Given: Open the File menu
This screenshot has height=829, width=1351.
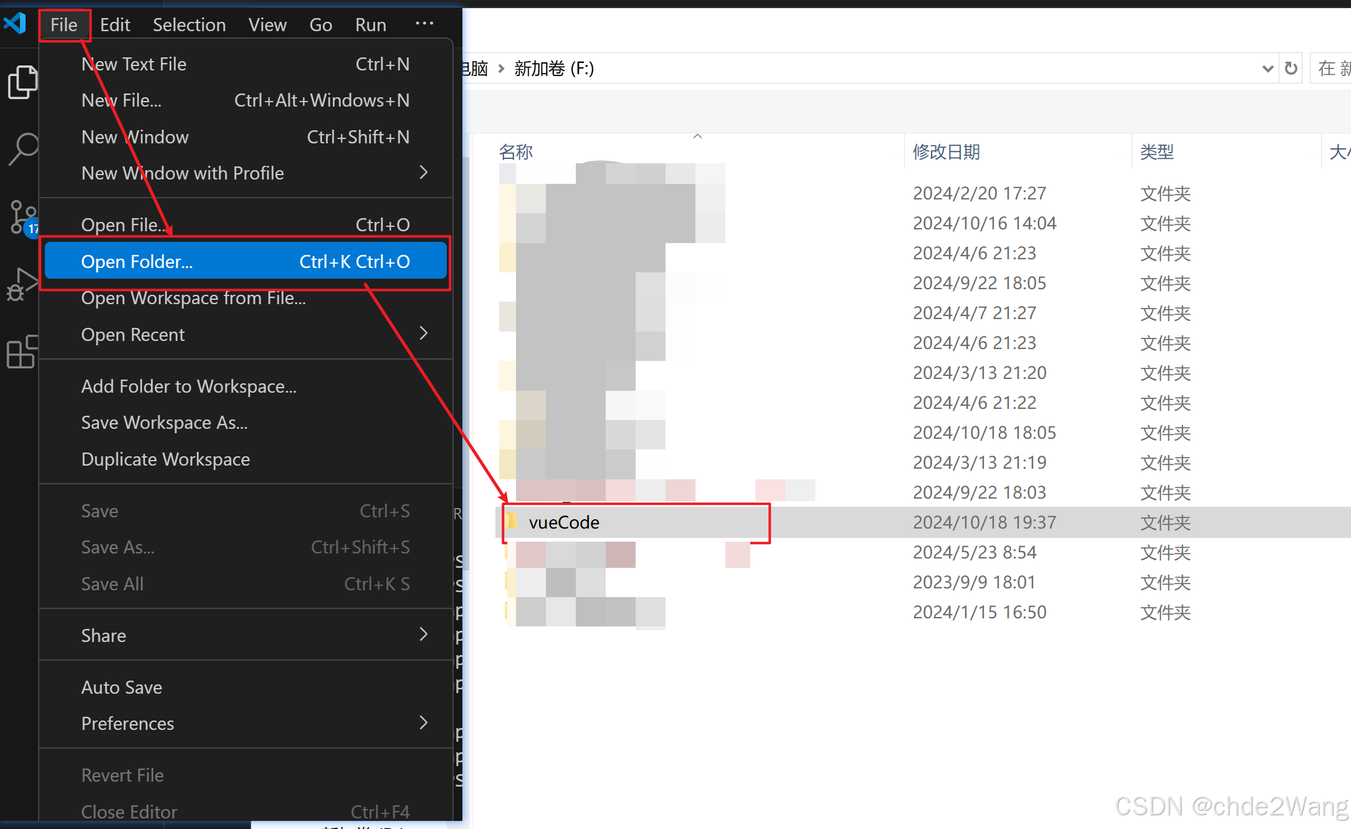Looking at the screenshot, I should 64,25.
